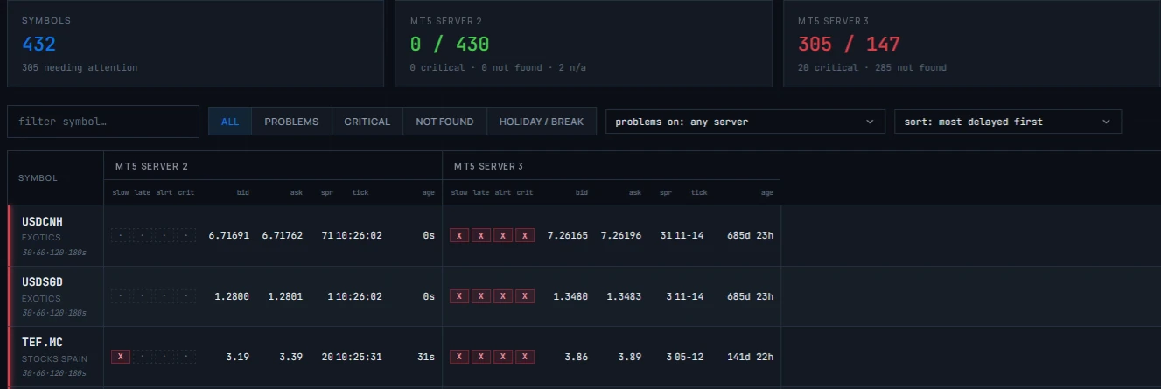
Task: Switch to the PROBLEMS filter tab
Action: pos(291,122)
